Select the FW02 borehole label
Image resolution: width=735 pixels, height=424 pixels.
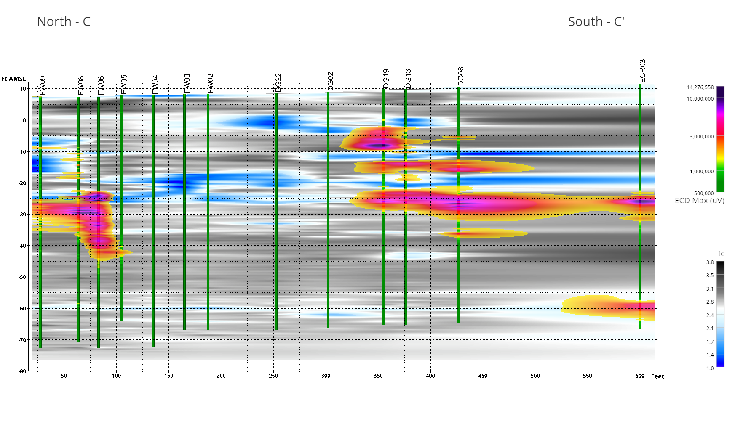(210, 83)
